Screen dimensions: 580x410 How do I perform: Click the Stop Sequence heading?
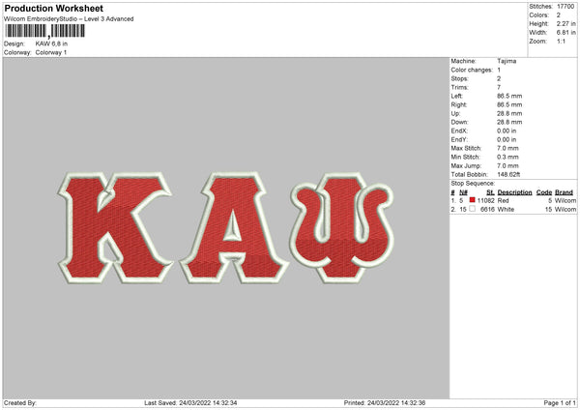pyautogui.click(x=473, y=183)
